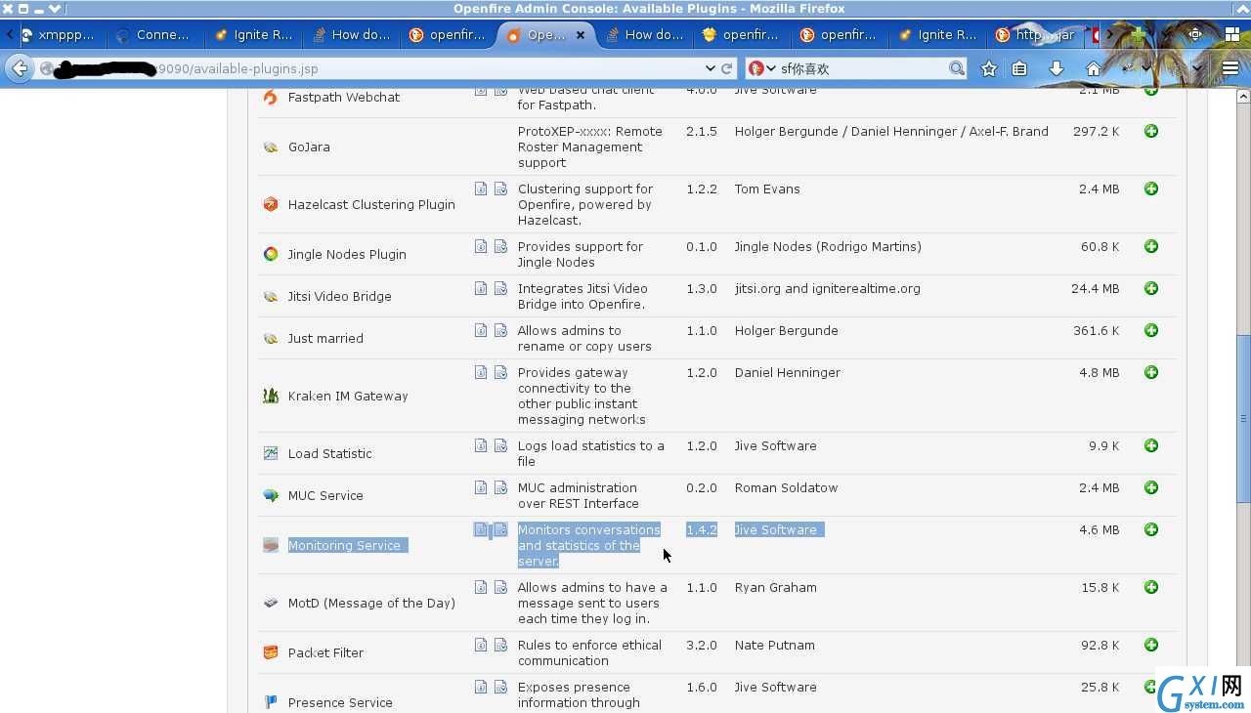Install the GoJara plugin via green plus

1151,131
